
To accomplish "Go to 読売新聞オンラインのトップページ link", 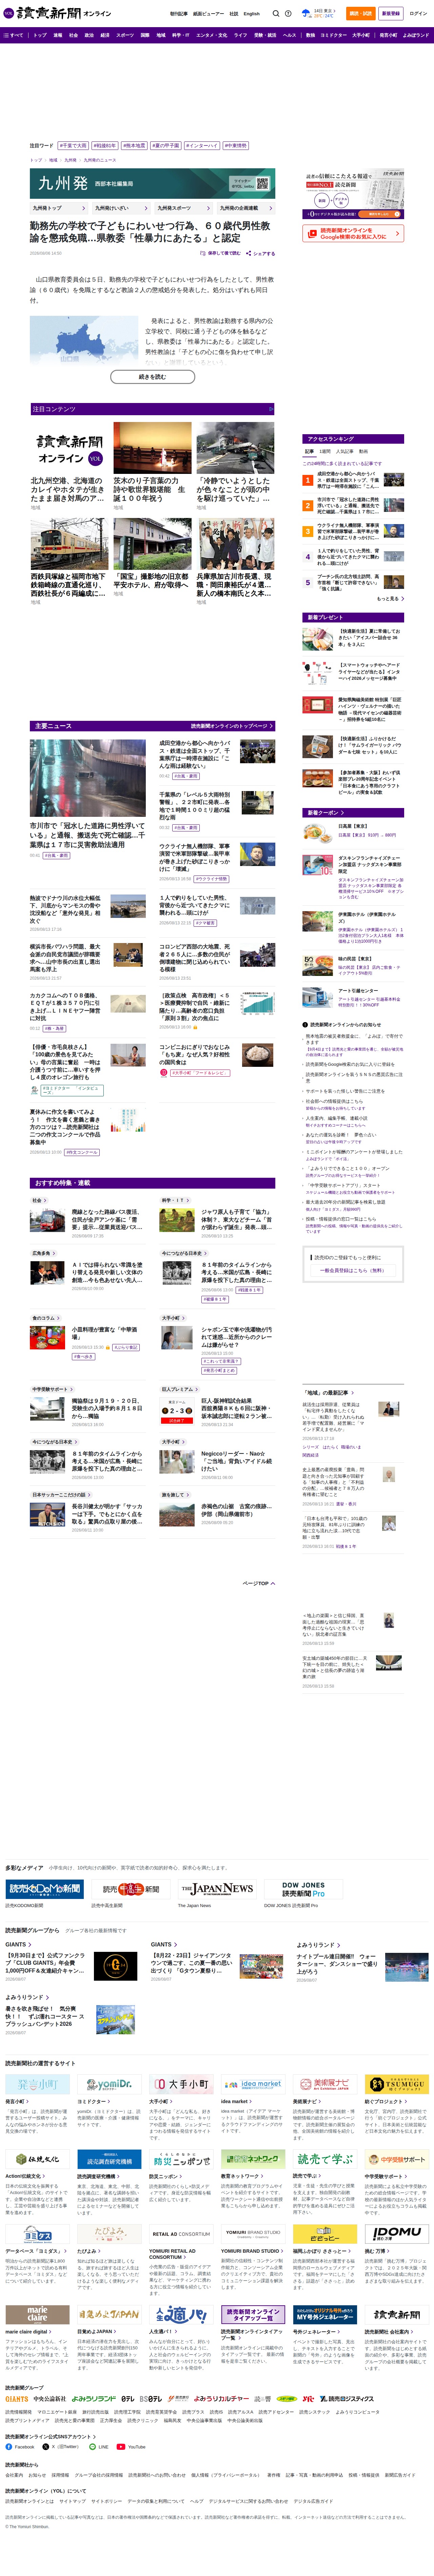I will [232, 726].
